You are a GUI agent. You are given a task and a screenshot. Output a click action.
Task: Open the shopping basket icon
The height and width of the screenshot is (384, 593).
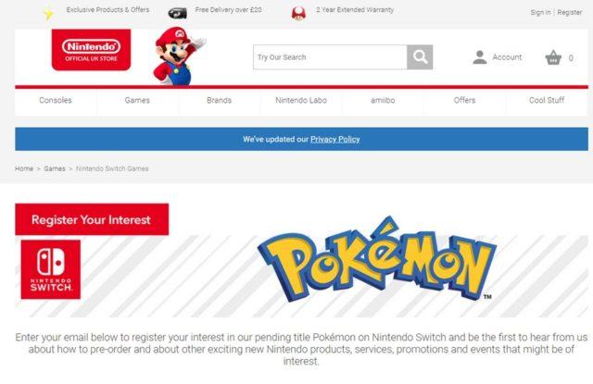pyautogui.click(x=553, y=57)
